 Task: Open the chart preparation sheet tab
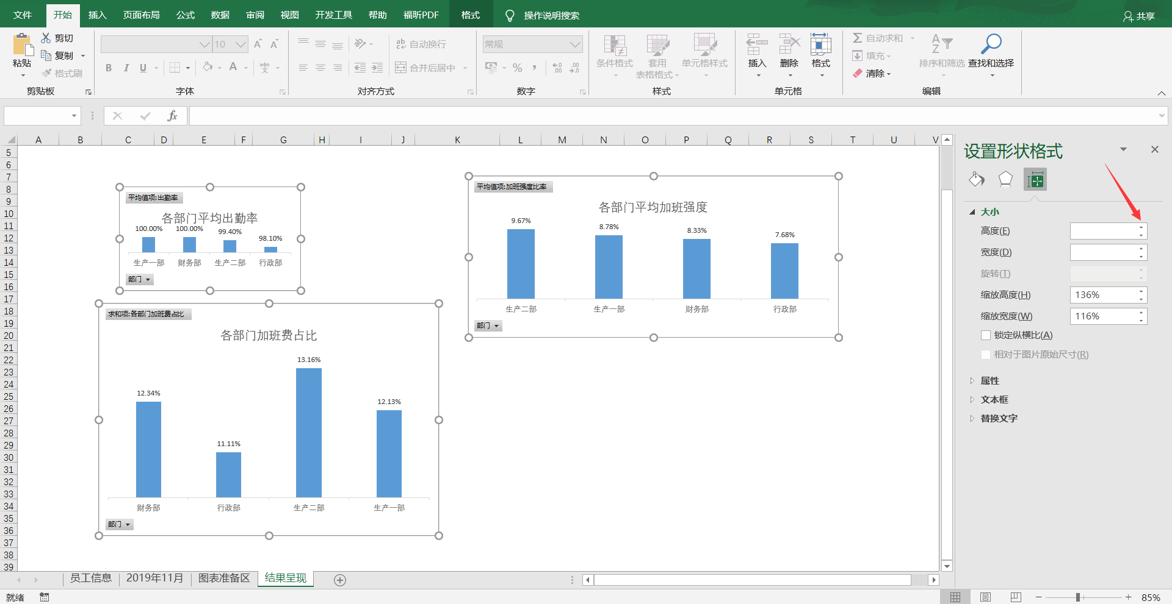pyautogui.click(x=224, y=578)
